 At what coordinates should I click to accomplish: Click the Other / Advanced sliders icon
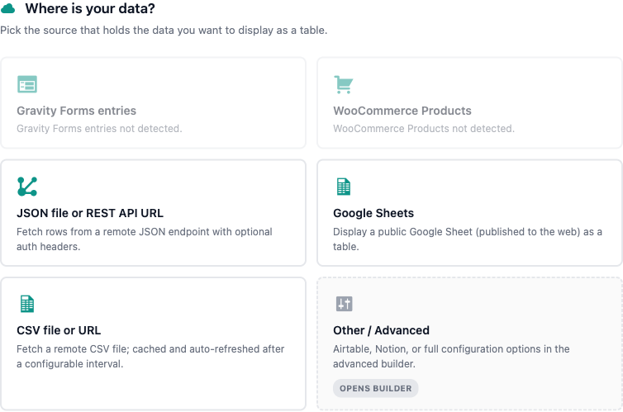[x=344, y=304]
